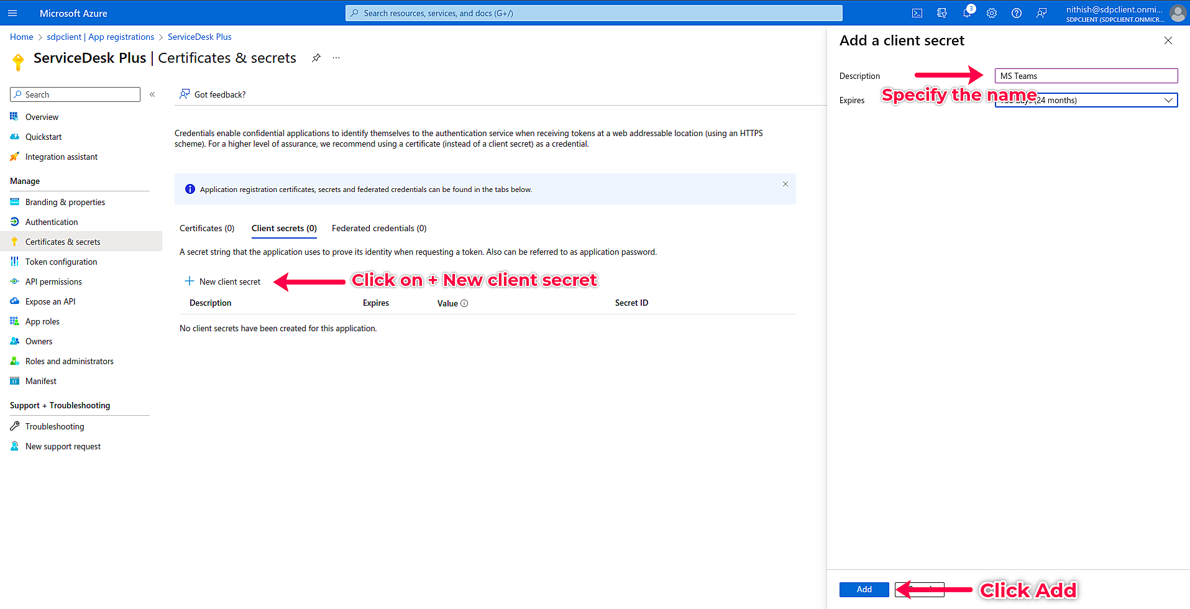Open the directories and subscriptions filter icon
1190x609 pixels.
pos(942,13)
